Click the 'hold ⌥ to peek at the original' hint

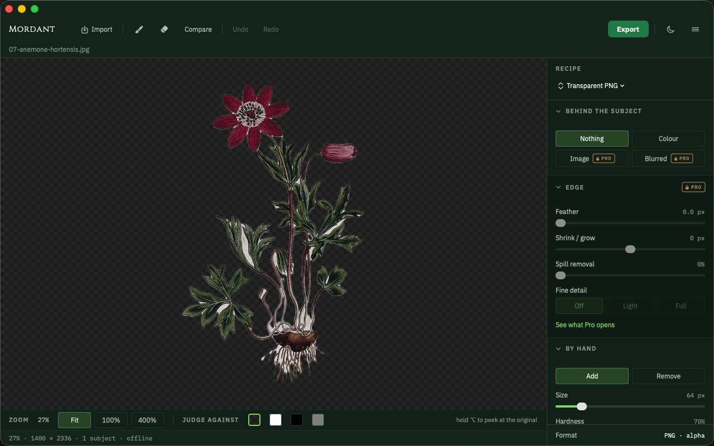click(496, 420)
